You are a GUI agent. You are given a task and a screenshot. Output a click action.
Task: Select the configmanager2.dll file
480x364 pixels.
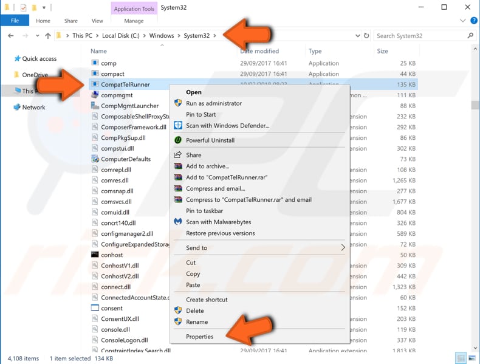click(127, 233)
